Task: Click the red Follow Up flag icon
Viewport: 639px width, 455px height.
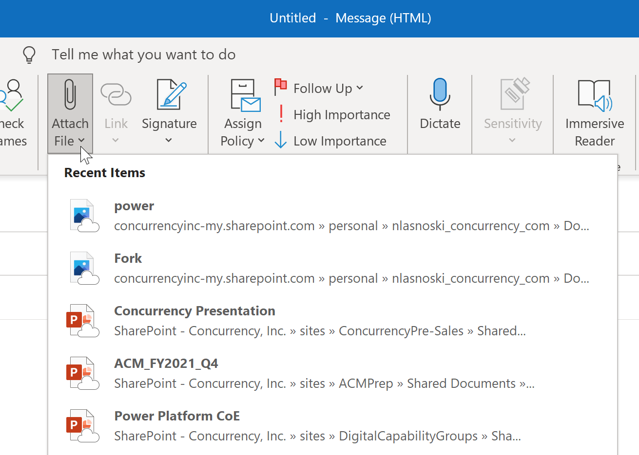Action: point(281,88)
